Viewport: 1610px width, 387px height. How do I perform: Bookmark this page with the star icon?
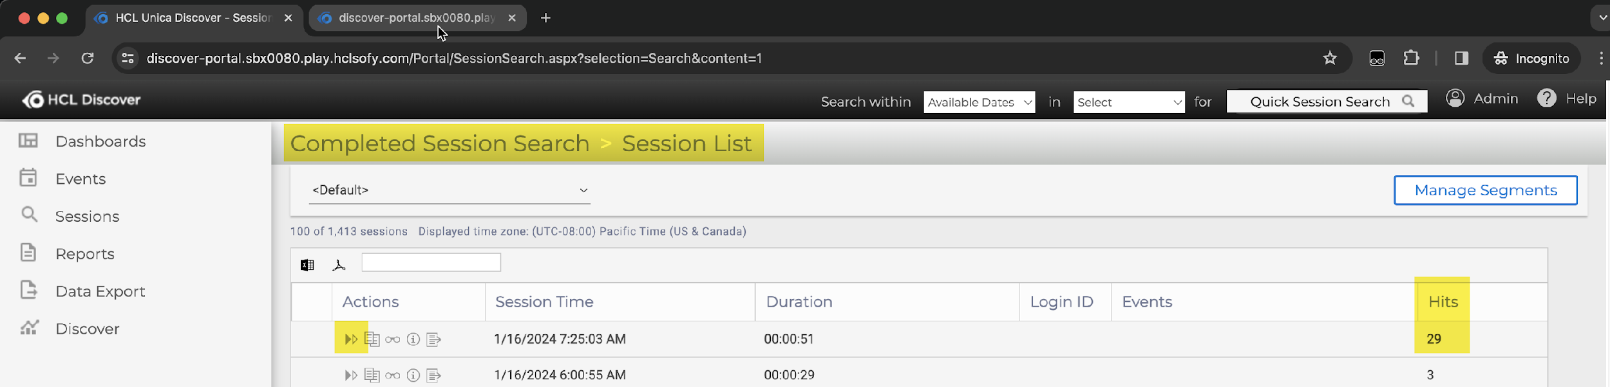point(1329,59)
